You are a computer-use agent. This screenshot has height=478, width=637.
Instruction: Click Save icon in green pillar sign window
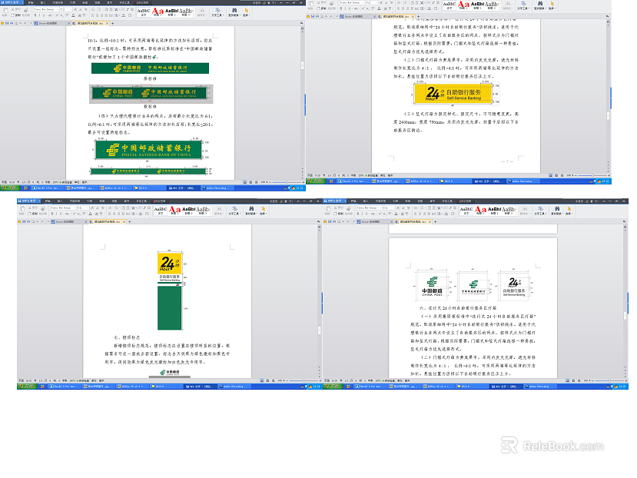coord(24,221)
